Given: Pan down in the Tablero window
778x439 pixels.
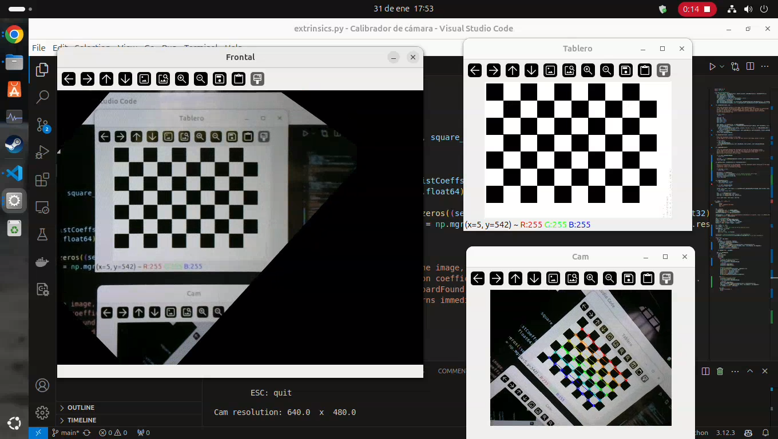Looking at the screenshot, I should click(531, 70).
